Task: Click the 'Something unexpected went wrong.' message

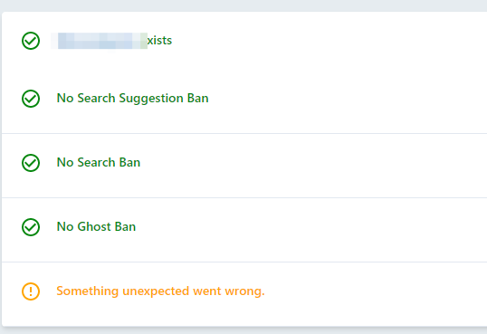Action: (160, 291)
